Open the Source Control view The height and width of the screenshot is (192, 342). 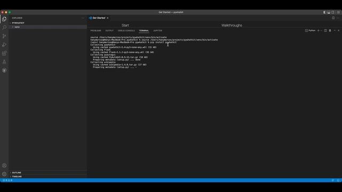[x=4, y=36]
